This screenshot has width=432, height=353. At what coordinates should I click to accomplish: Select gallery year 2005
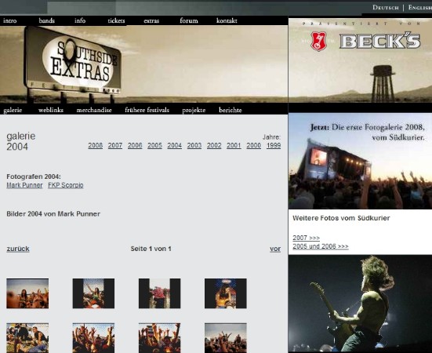(154, 145)
